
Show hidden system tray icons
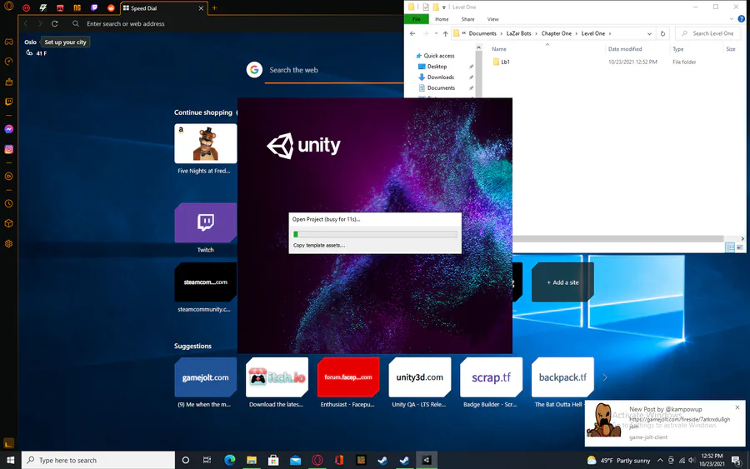(660, 460)
